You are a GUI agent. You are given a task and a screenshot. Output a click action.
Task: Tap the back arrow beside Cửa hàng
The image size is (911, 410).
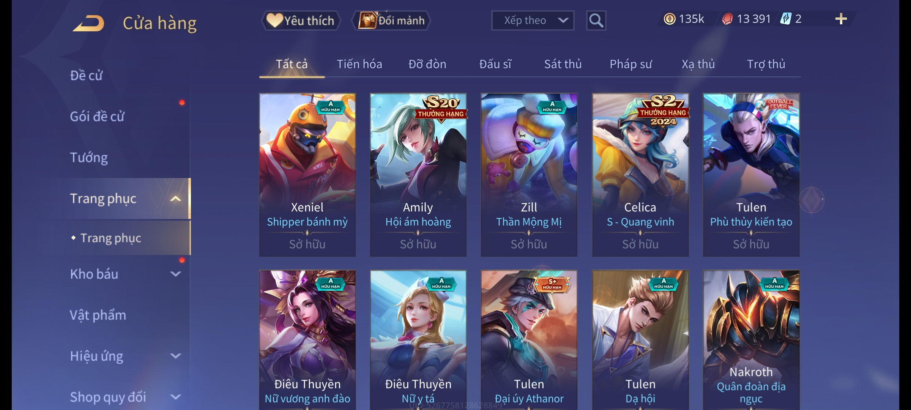tap(88, 23)
